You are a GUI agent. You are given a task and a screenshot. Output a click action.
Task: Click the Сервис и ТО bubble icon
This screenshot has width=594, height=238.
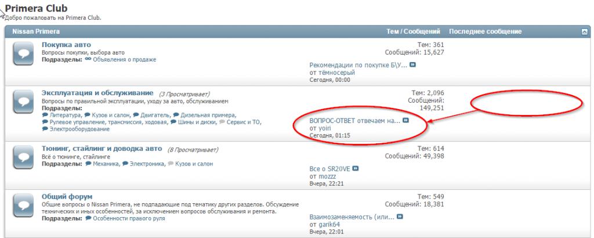[222, 122]
